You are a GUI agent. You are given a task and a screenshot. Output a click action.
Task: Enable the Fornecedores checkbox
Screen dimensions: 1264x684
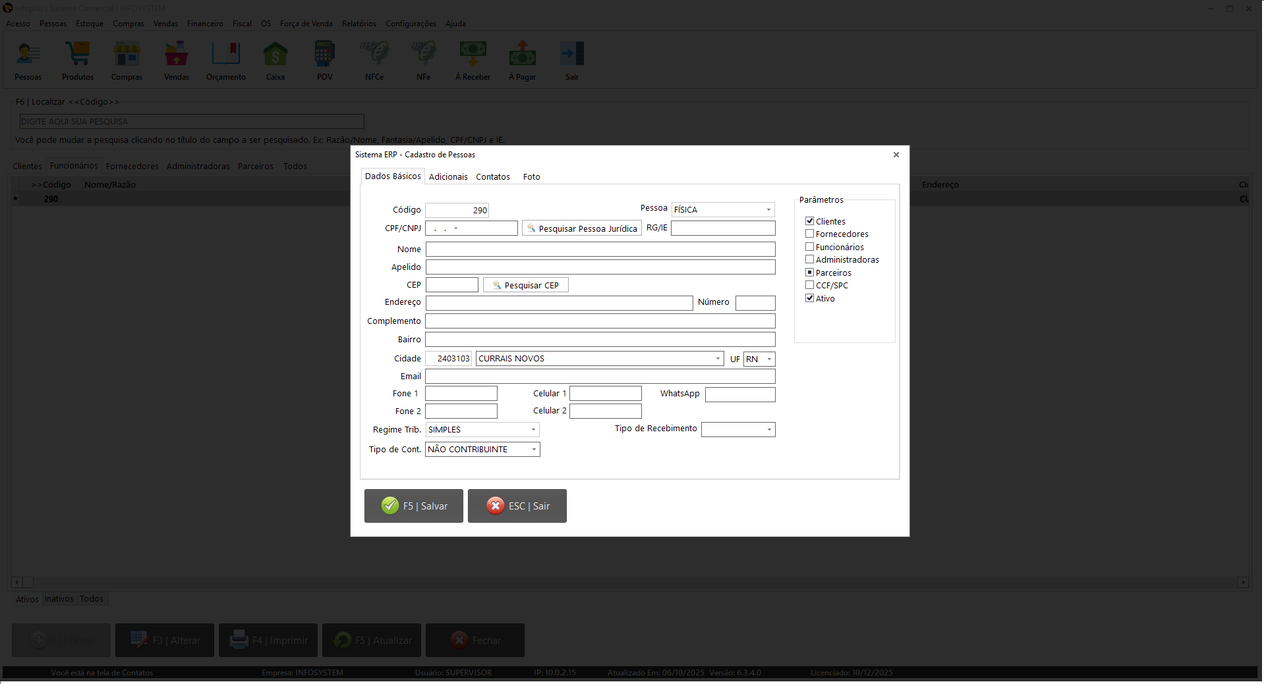click(x=809, y=234)
